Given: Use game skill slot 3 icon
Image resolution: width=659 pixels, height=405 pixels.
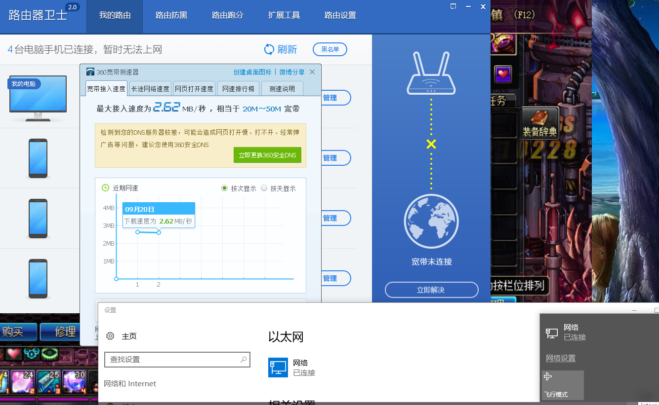Looking at the screenshot, I should pyautogui.click(x=48, y=382).
